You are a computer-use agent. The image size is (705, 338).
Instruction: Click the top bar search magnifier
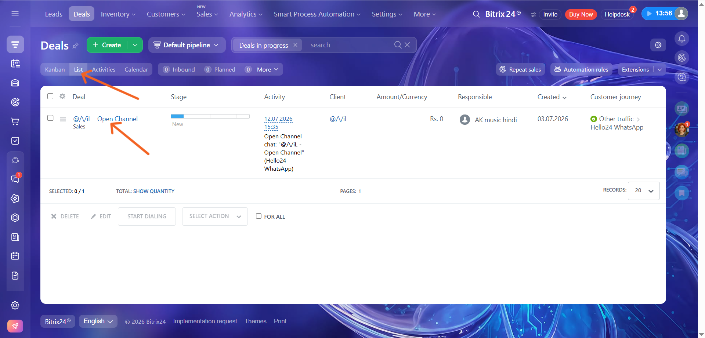click(x=476, y=14)
